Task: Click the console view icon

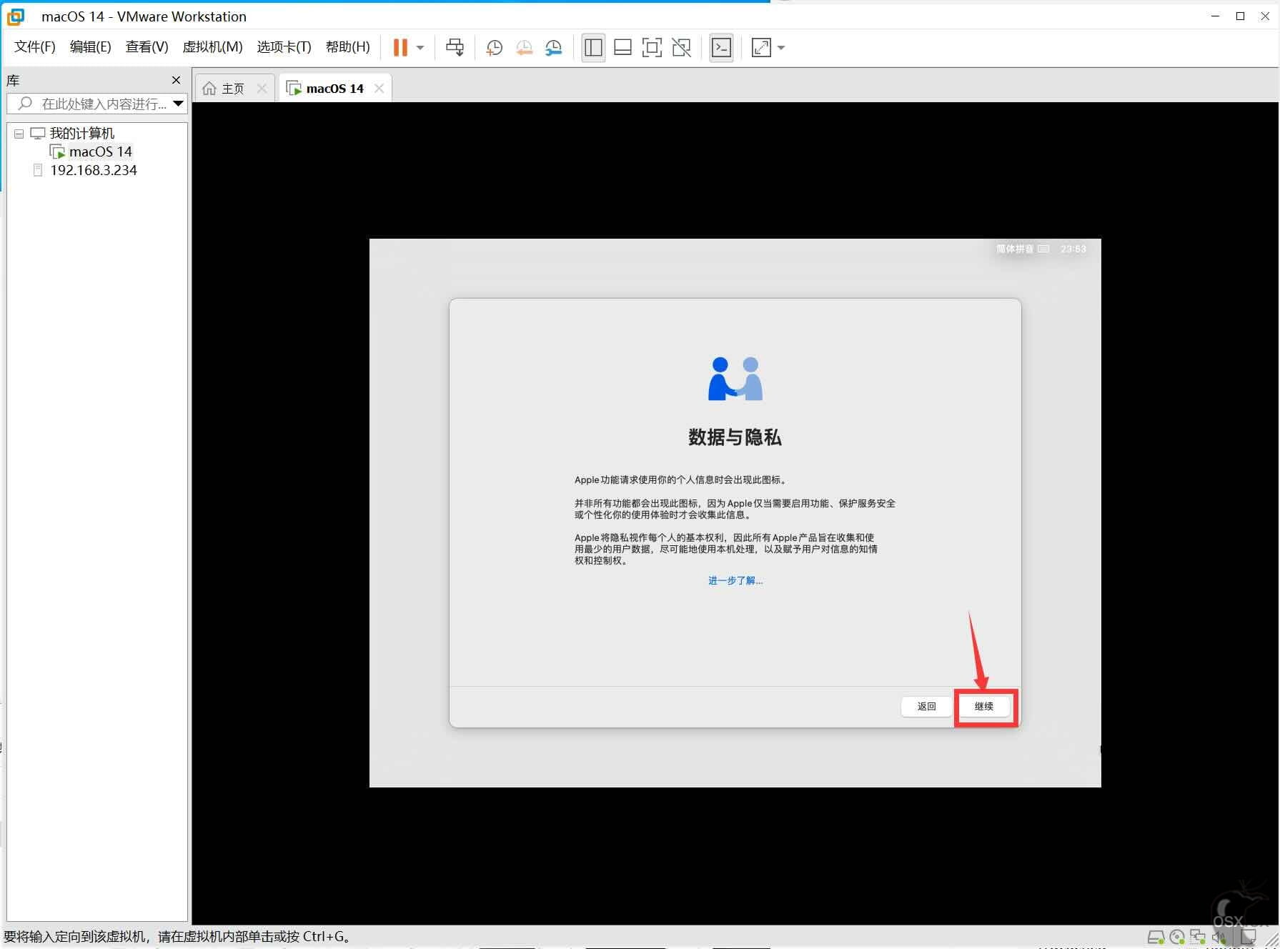Action: point(722,47)
